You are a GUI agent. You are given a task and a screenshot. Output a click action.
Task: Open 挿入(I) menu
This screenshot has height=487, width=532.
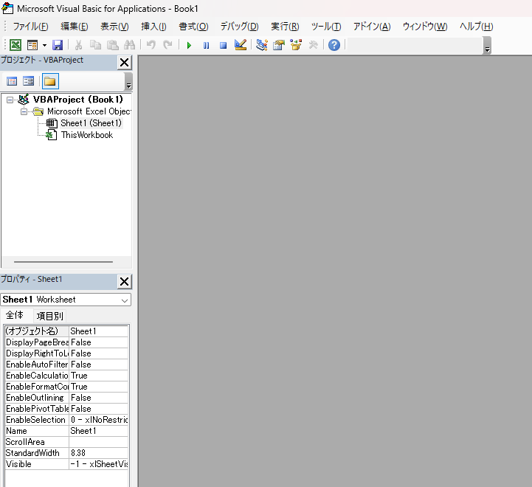tap(153, 27)
